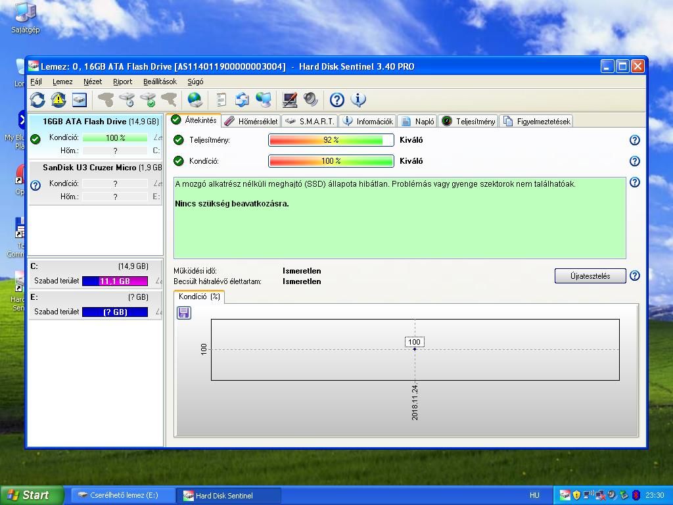Click the Start button
673x505 pixels.
pos(32,495)
